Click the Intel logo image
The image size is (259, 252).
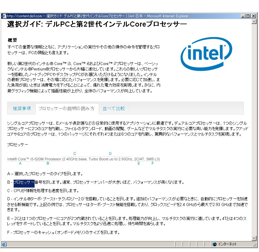click(206, 54)
